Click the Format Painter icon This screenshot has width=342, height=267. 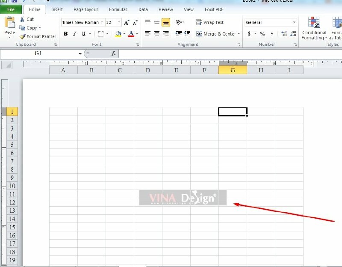tap(38, 36)
